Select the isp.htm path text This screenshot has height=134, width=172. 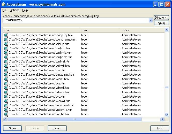pyautogui.click(x=37, y=97)
